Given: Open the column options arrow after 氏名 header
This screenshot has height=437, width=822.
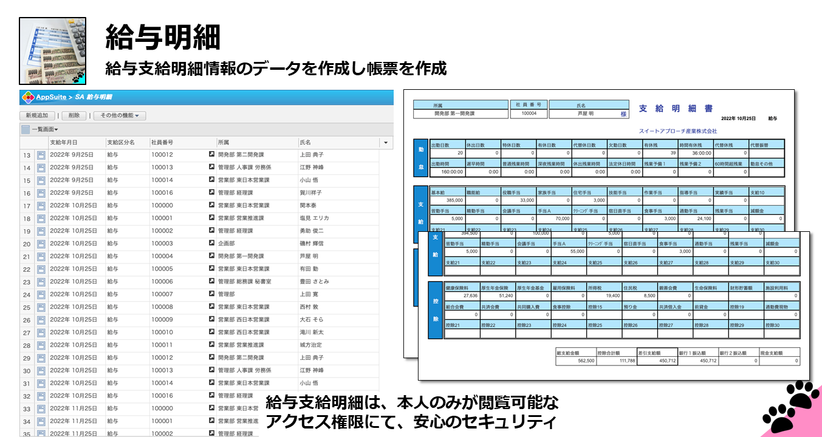Looking at the screenshot, I should coord(386,143).
